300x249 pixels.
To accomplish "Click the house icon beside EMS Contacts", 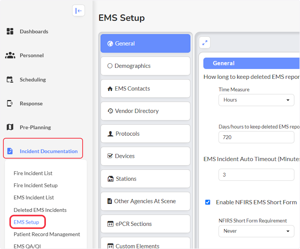I will click(110, 89).
